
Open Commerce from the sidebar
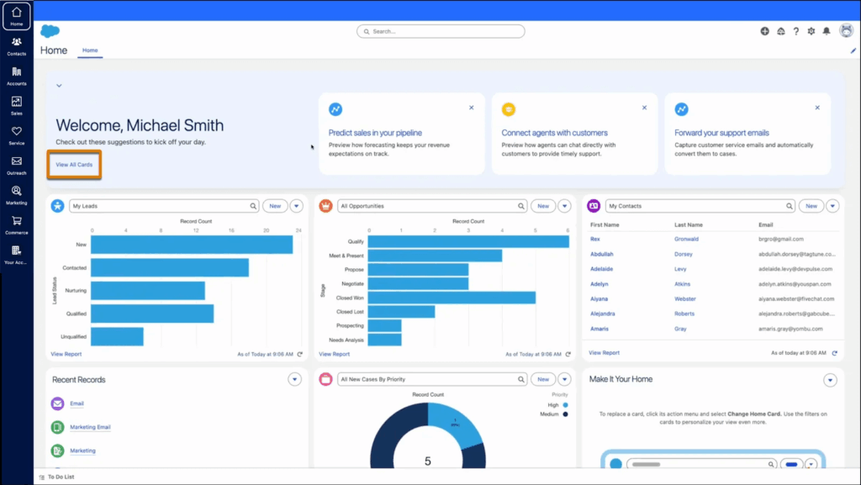pos(17,224)
